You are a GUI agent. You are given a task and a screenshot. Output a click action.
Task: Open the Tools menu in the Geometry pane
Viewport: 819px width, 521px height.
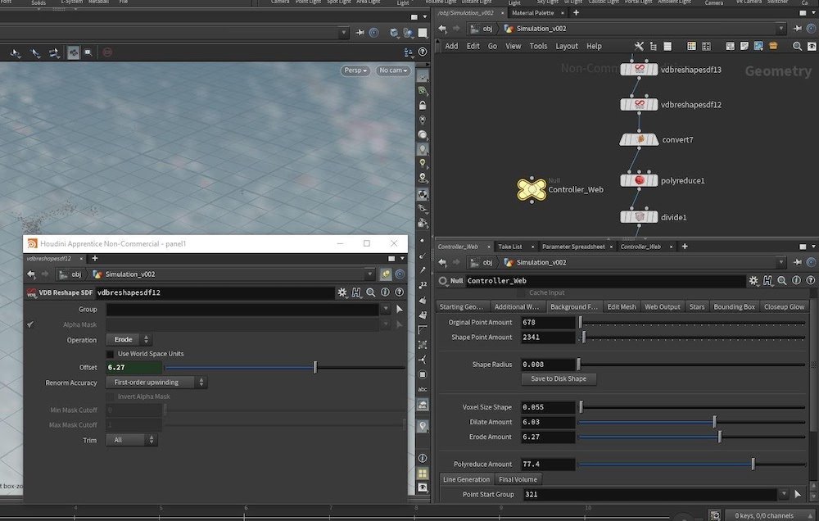point(538,46)
